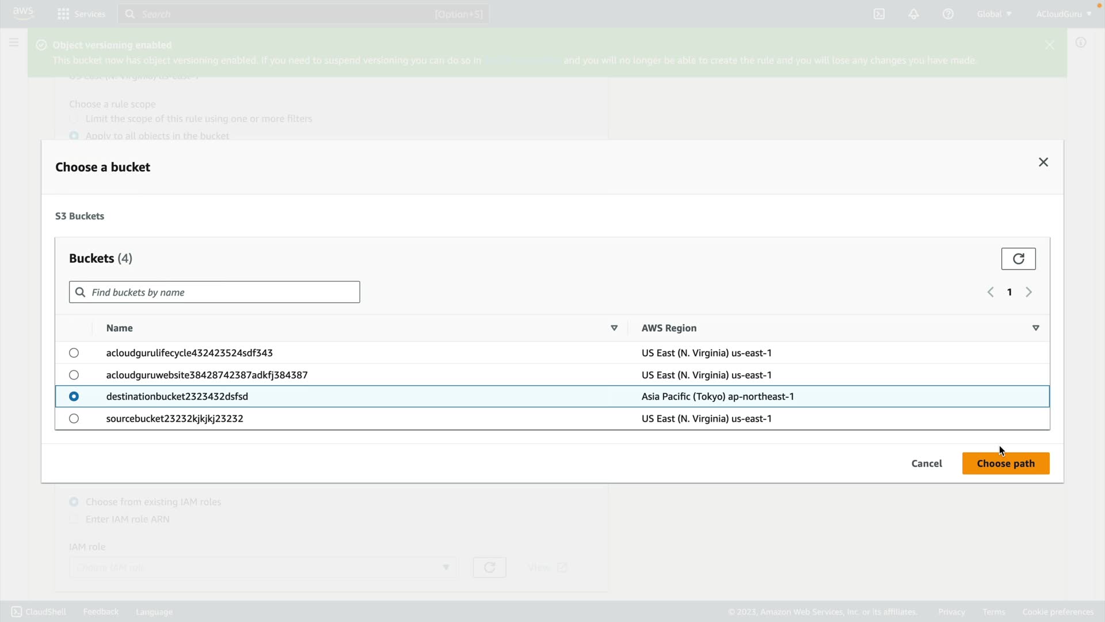Image resolution: width=1105 pixels, height=622 pixels.
Task: Sort buckets by Name column arrow
Action: coord(614,328)
